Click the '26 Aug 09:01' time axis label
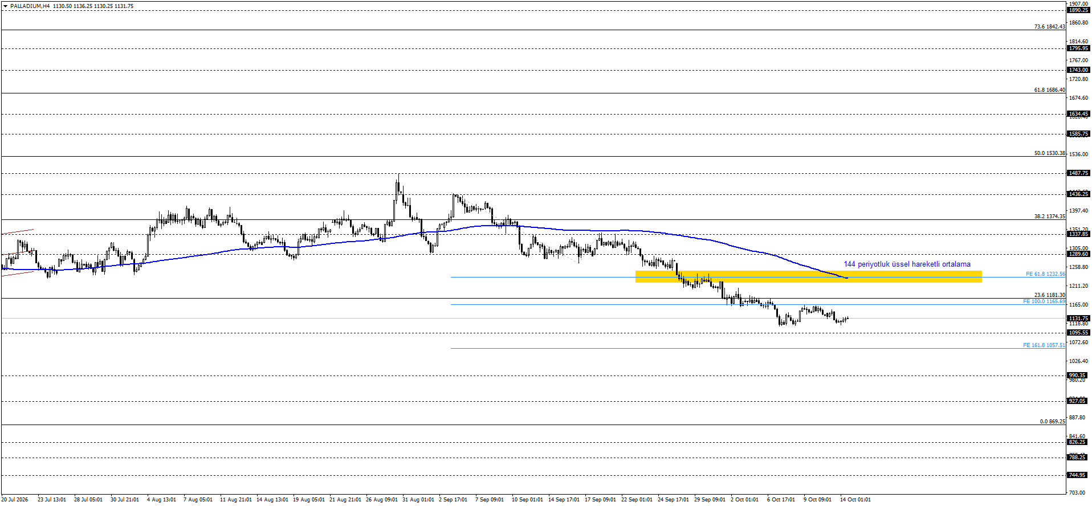 381,500
